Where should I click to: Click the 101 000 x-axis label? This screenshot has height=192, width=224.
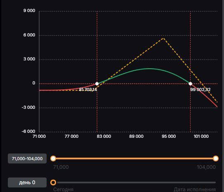(x=201, y=136)
